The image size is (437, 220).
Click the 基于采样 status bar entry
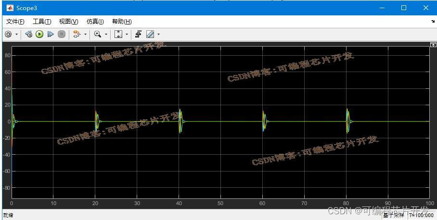coord(393,215)
